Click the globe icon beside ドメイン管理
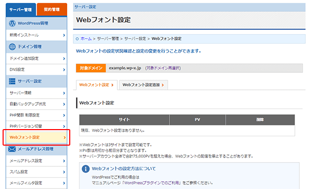The image size is (310, 189). click(x=12, y=46)
